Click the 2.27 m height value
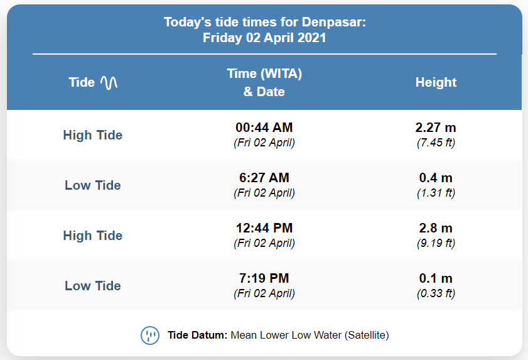Viewport: 528px width, 360px height. coord(436,128)
